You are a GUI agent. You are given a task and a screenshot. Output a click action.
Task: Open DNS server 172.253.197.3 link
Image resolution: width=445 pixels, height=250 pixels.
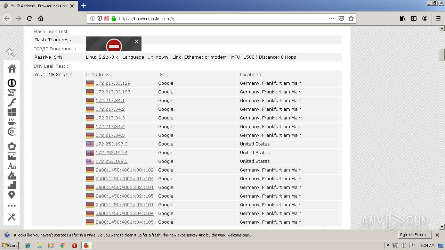coord(112,144)
